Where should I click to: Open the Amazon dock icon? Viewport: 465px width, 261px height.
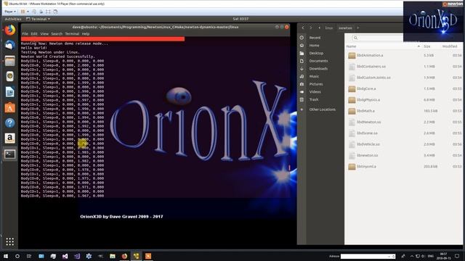click(x=9, y=138)
